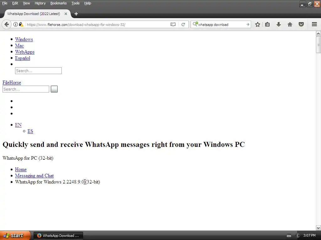Viewport: 321px width, 240px height.
Task: Click the on-screen keyboard tray icon
Action: point(289,236)
